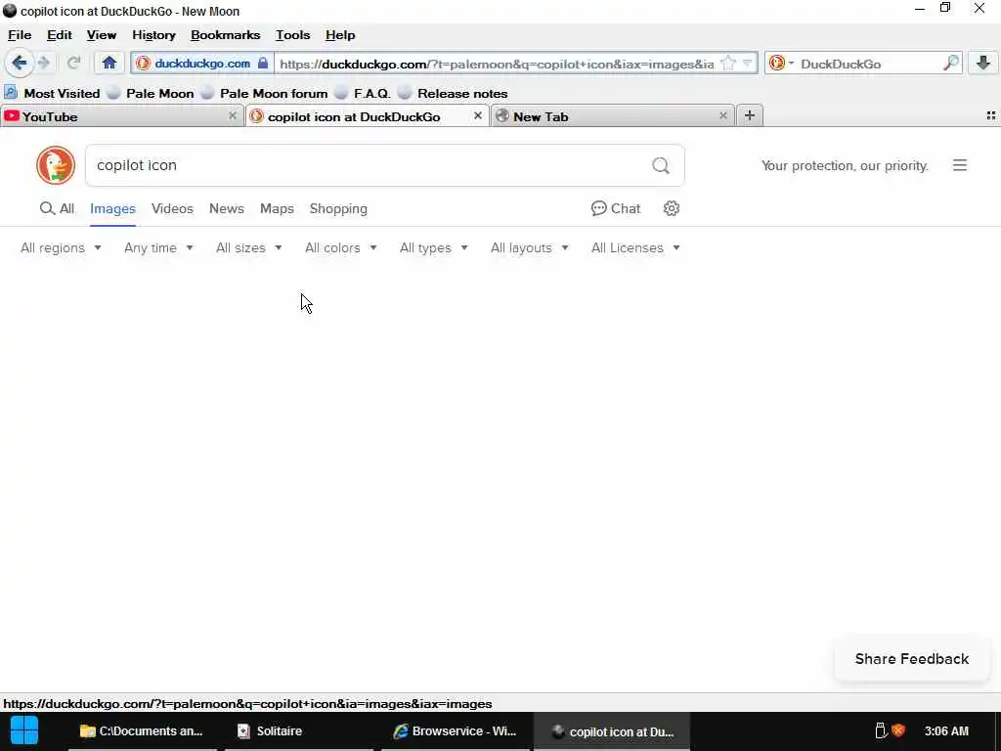Switch to C:\Documents folder taskbar item
Screen dimensions: 1001x751
coord(142,731)
